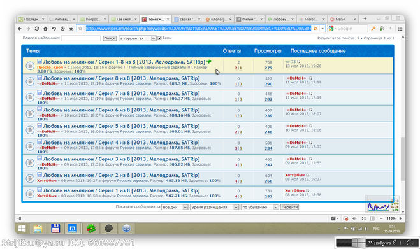Image resolution: width=420 pixels, height=249 pixels.
Task: Toggle the Темы checkbox
Action: click(159, 38)
